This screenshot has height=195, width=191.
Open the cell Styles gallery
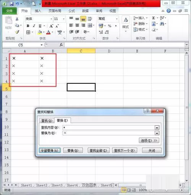(126, 24)
